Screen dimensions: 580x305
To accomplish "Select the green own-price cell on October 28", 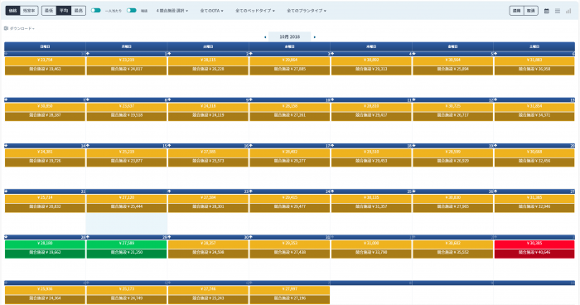I will [x=45, y=244].
